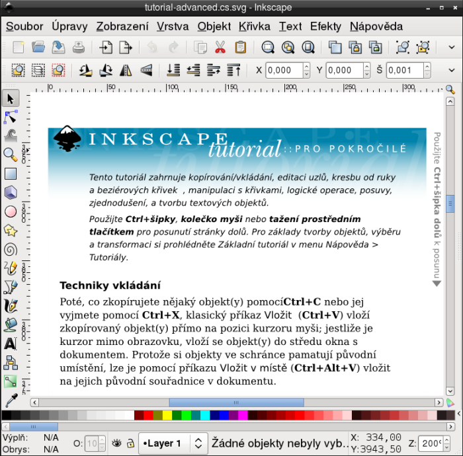Image resolution: width=463 pixels, height=456 pixels.
Task: Click the Import icon
Action: 106,47
